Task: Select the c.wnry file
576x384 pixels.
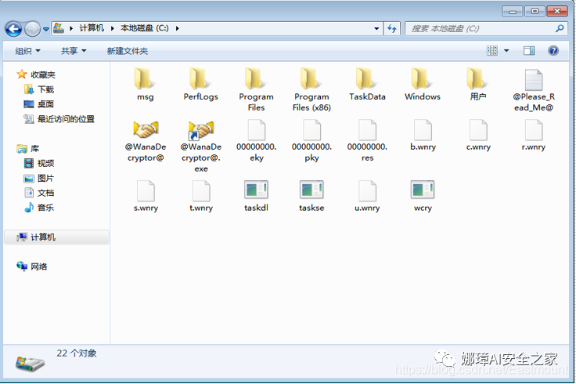Action: point(478,136)
